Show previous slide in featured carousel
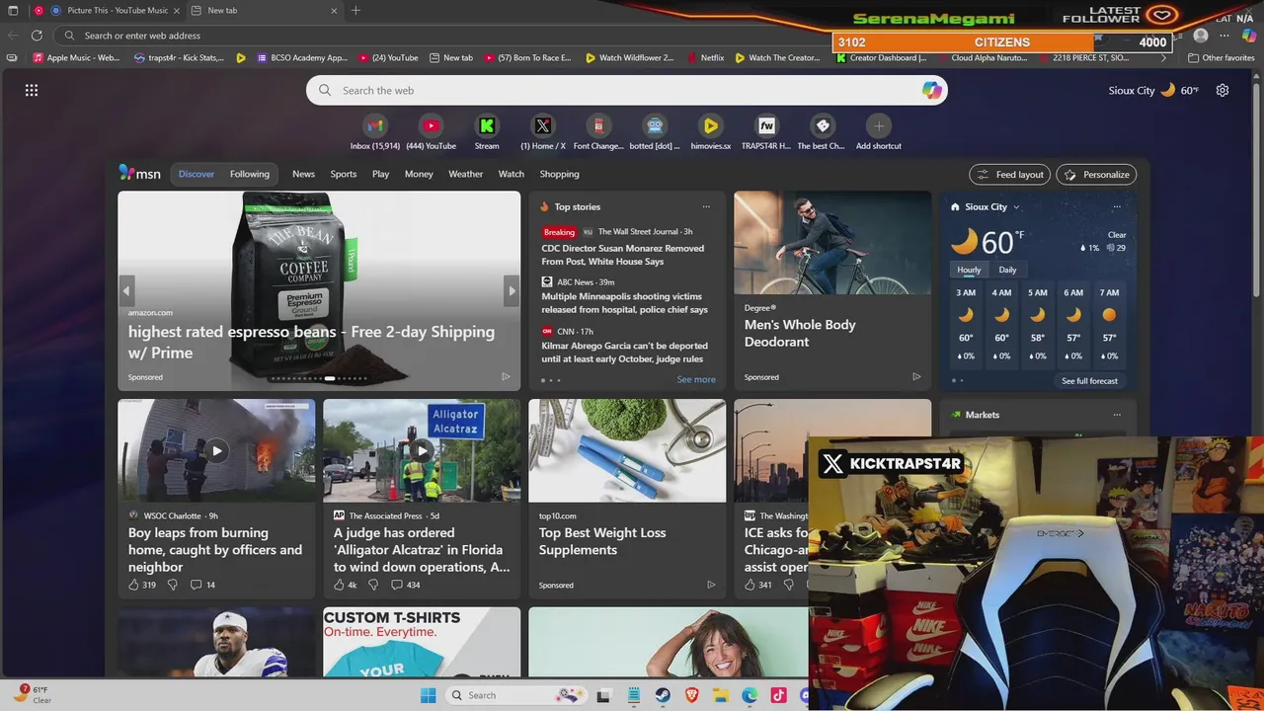This screenshot has height=711, width=1264. click(126, 290)
